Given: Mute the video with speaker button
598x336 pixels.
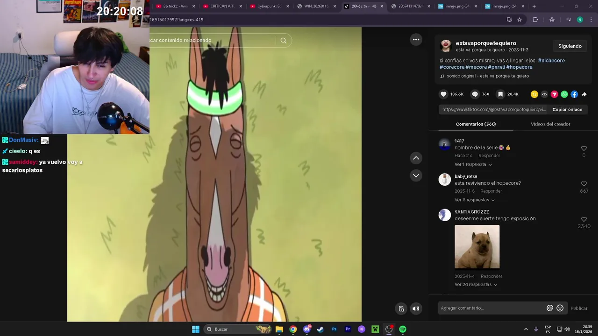Looking at the screenshot, I should pyautogui.click(x=415, y=308).
